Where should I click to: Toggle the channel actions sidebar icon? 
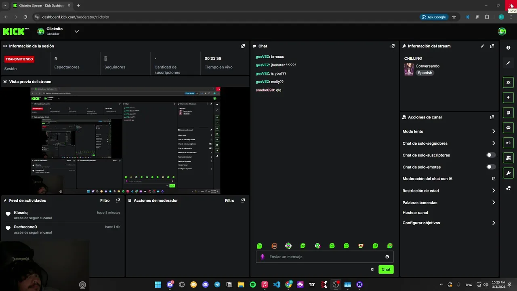(x=508, y=158)
